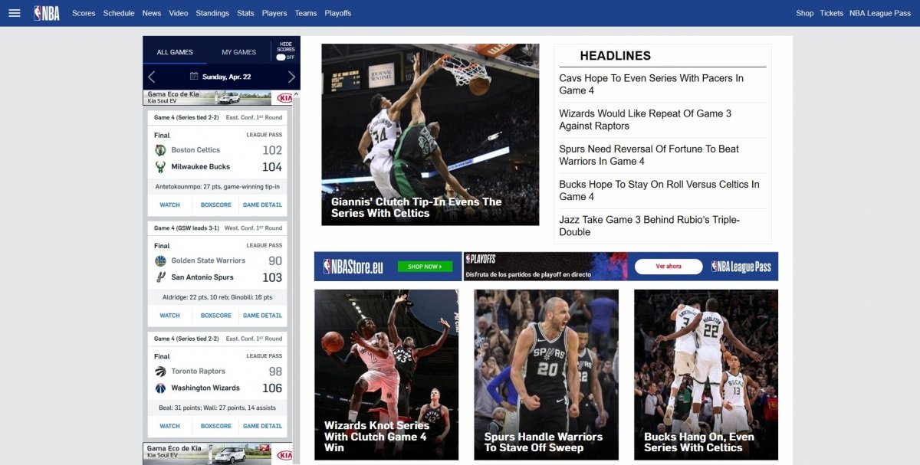Viewport: 920px width, 465px height.
Task: Open Spurs Handle Warriors story card
Action: (x=546, y=375)
